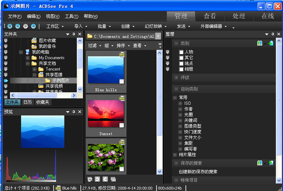The height and width of the screenshot is (191, 283).
Task: Switch to the 查看 mode tab
Action: click(x=210, y=16)
